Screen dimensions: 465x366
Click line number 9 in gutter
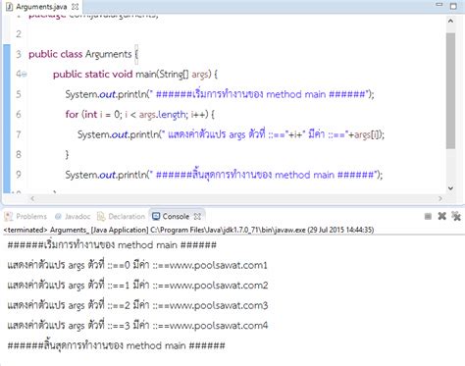(19, 175)
